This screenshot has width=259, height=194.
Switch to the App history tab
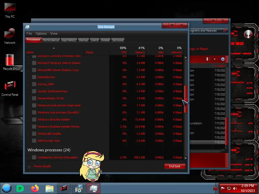[69, 40]
